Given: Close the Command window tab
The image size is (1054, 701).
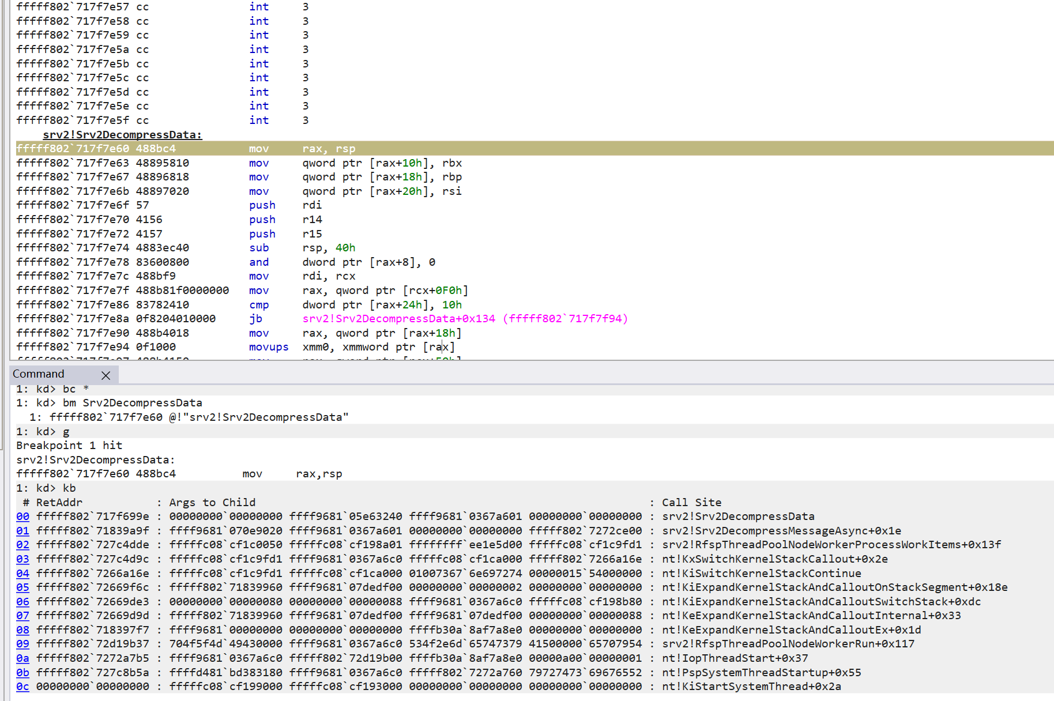Looking at the screenshot, I should click(x=106, y=375).
